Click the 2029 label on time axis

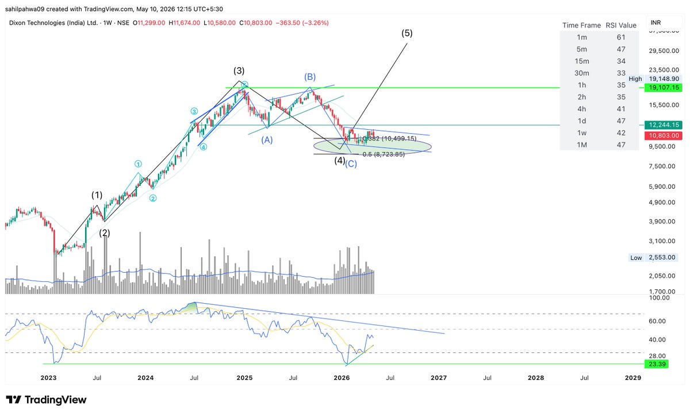coord(633,378)
